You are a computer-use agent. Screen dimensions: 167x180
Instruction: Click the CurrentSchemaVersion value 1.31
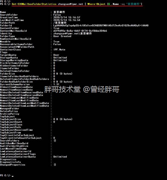[x=56, y=84]
